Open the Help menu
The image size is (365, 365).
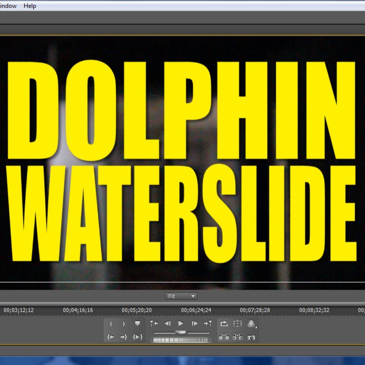click(30, 6)
